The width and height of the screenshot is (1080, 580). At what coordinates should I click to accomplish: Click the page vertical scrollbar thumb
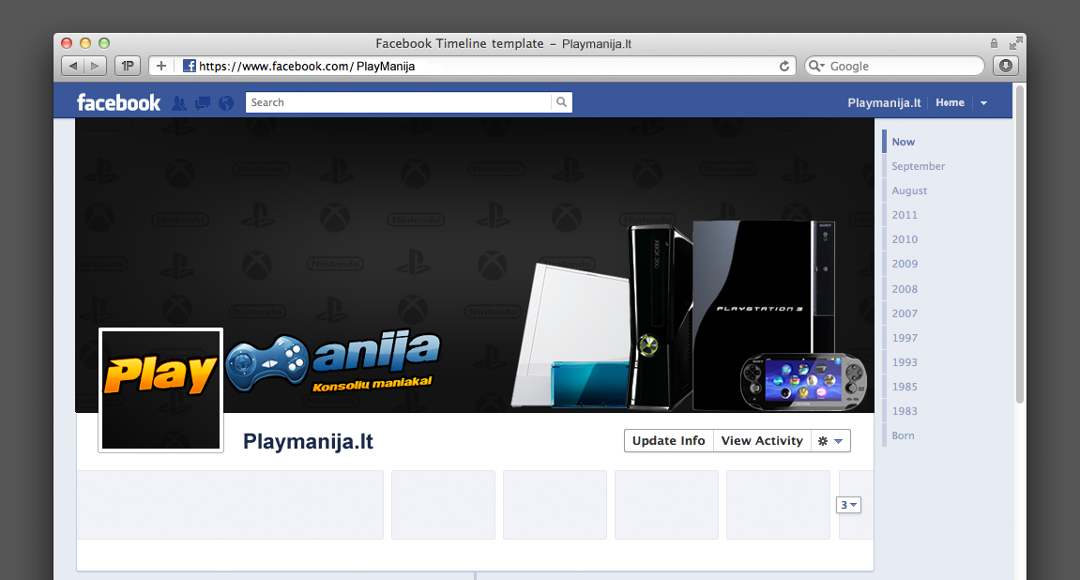(x=1019, y=245)
